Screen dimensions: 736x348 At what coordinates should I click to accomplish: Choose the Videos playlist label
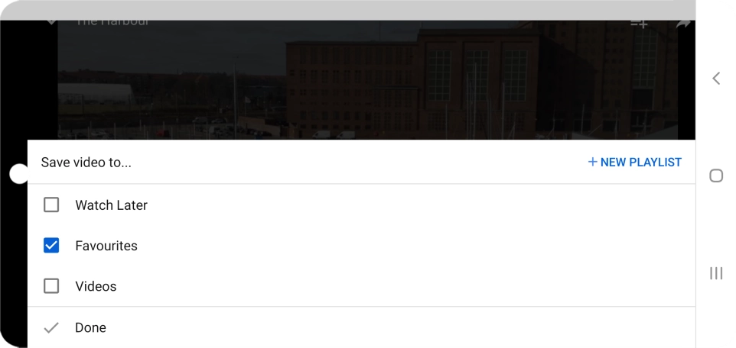click(x=96, y=287)
